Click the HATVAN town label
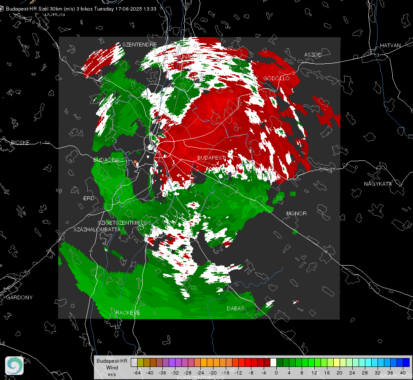This screenshot has height=380, width=413. click(390, 46)
